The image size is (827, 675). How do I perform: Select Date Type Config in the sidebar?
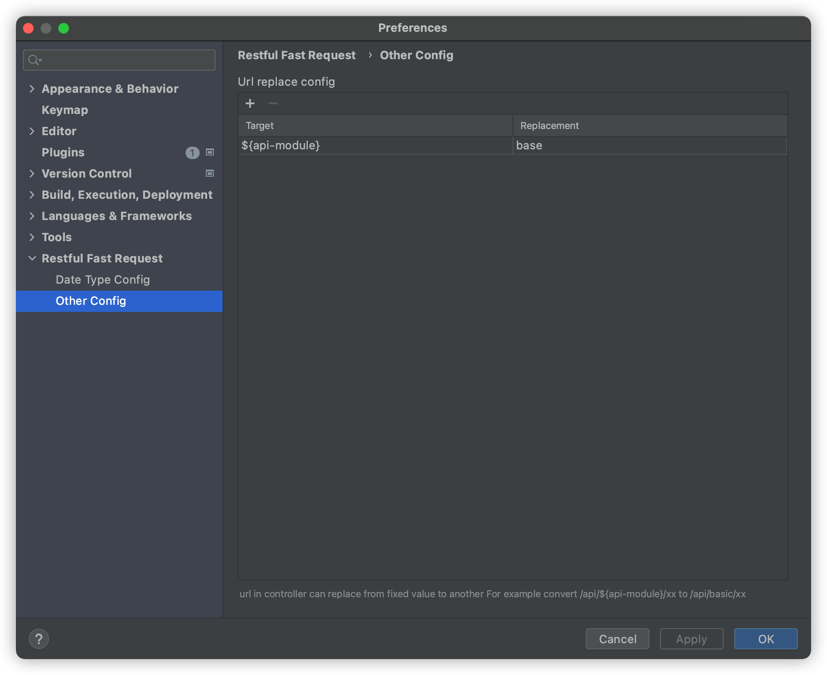tap(102, 280)
